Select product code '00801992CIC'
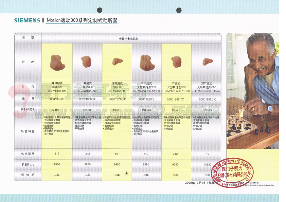286x202 pixels. tap(208, 99)
